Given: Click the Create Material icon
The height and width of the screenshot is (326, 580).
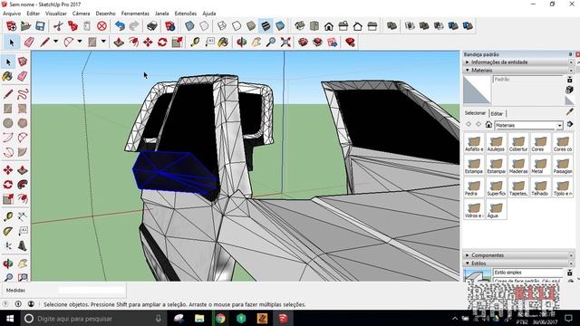Looking at the screenshot, I should coord(570,89).
